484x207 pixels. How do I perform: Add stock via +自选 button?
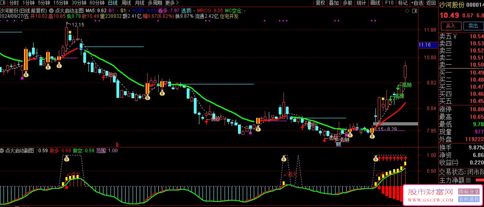[x=417, y=3]
